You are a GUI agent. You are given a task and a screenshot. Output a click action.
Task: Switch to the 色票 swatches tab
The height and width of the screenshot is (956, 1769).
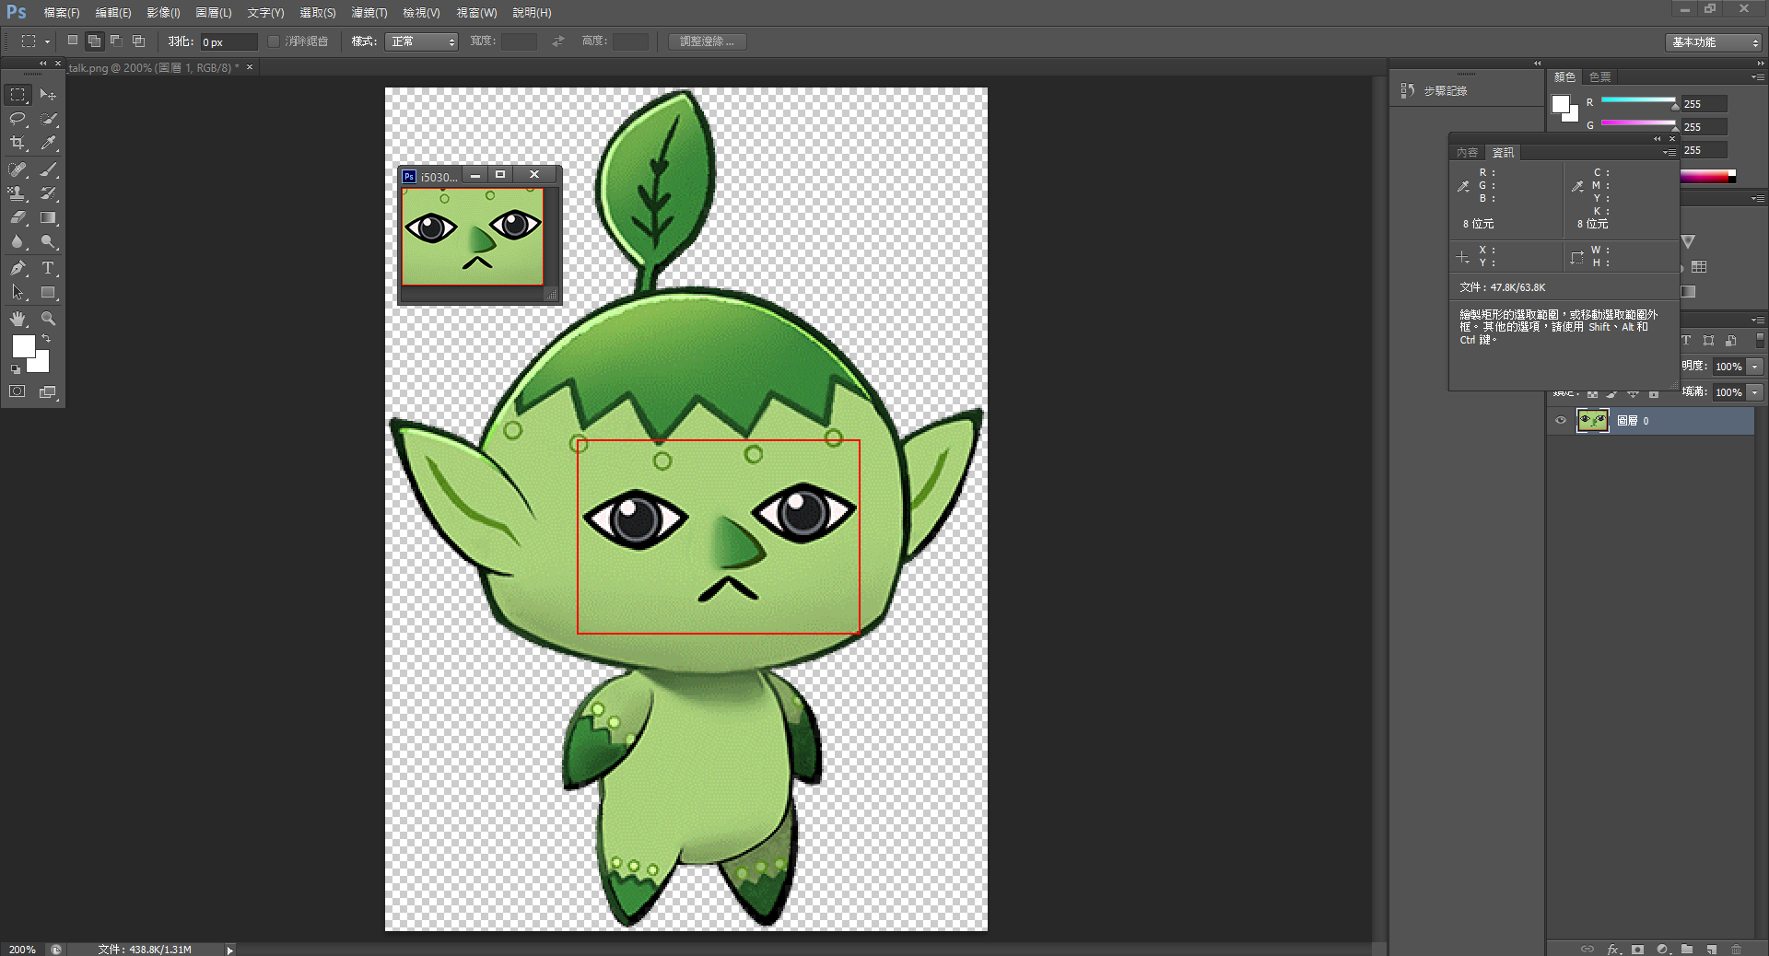1600,77
